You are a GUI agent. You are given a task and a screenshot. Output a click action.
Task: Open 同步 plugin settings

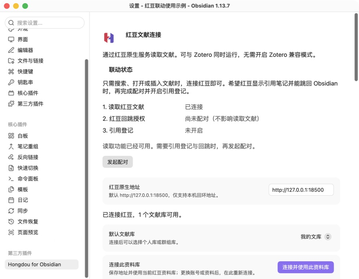[41, 211]
